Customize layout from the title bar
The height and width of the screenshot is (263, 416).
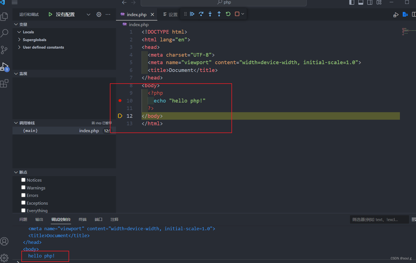tap(379, 2)
